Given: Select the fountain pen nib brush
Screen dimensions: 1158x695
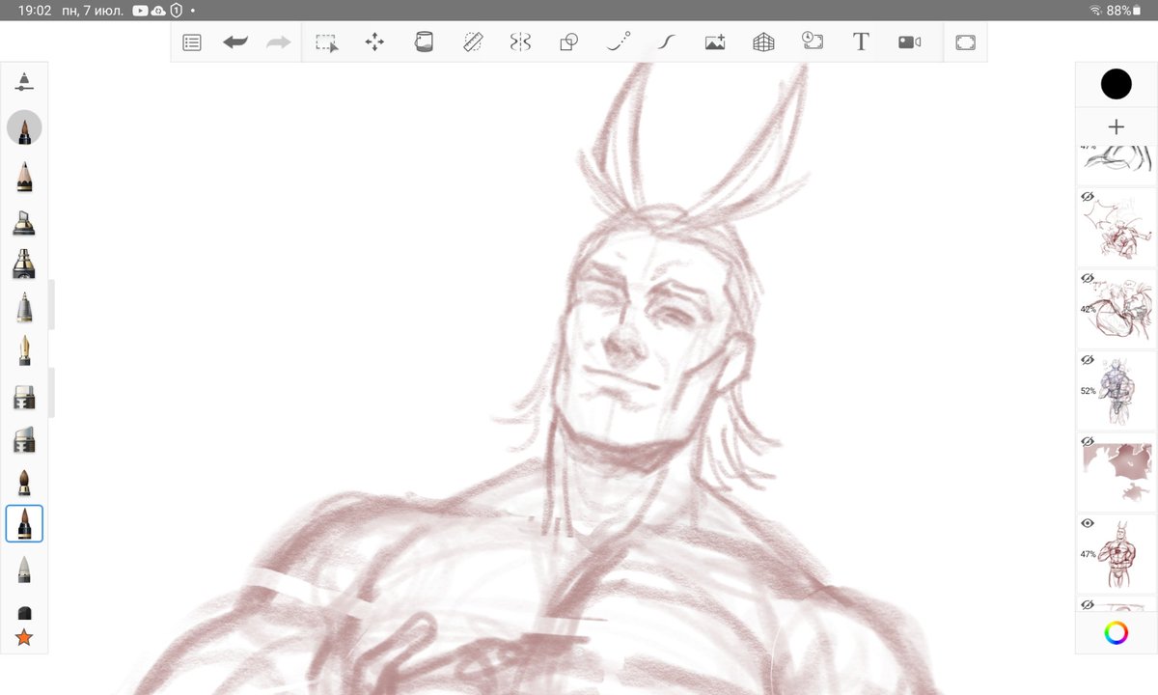Looking at the screenshot, I should 24,350.
